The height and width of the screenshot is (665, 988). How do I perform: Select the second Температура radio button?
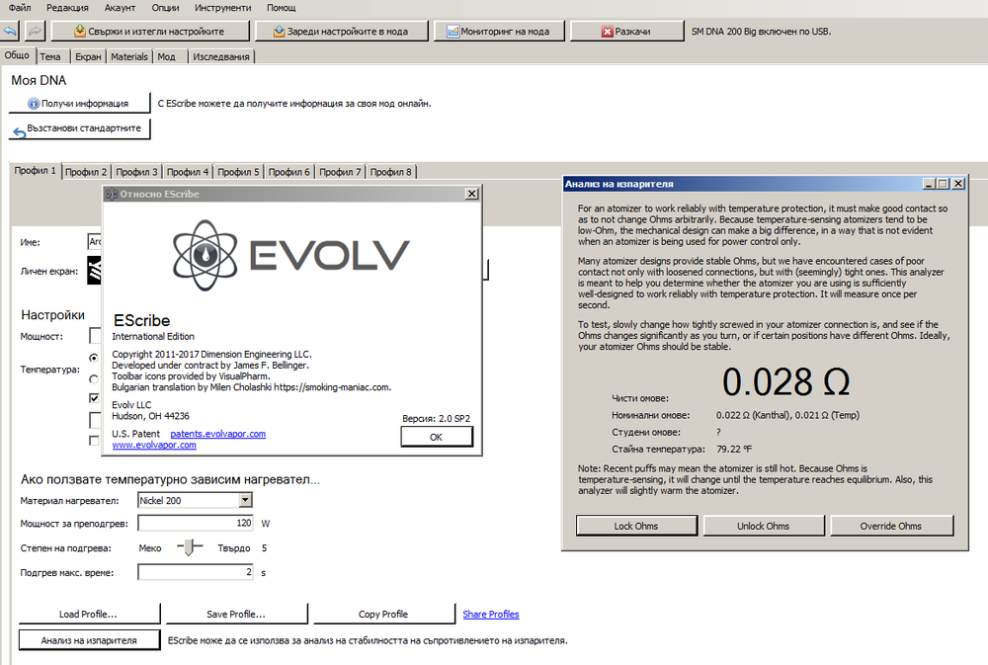tap(94, 379)
